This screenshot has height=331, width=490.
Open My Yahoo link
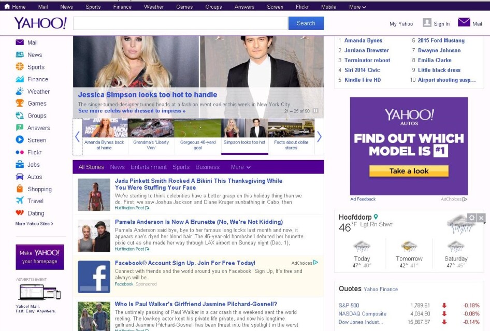401,24
